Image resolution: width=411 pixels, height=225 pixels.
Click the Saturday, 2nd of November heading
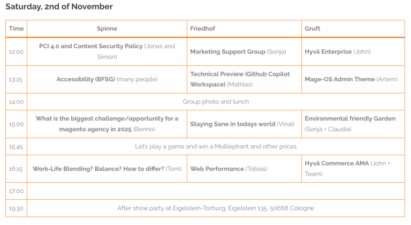(x=59, y=7)
